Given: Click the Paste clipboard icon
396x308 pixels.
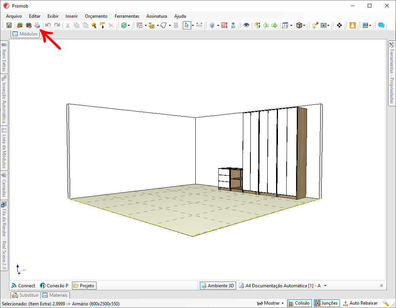Looking at the screenshot, I should (86, 25).
